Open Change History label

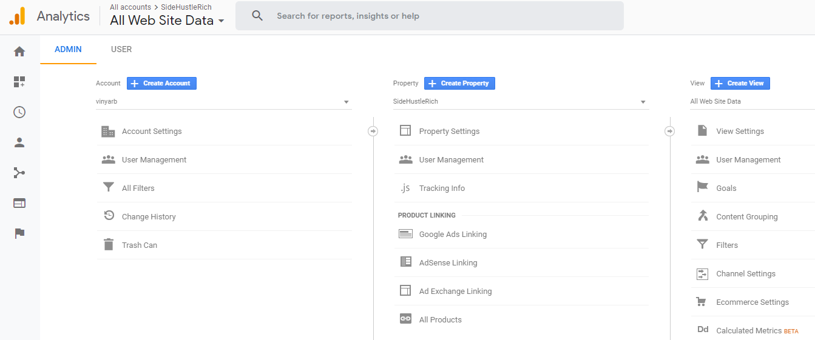(x=149, y=217)
